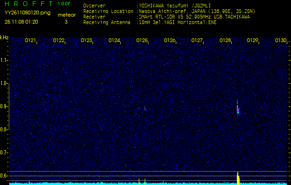
Task: Click the faint meteor echo at 0125
Action: pos(145,108)
